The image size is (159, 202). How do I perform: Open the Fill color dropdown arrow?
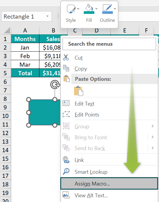[x=96, y=9]
